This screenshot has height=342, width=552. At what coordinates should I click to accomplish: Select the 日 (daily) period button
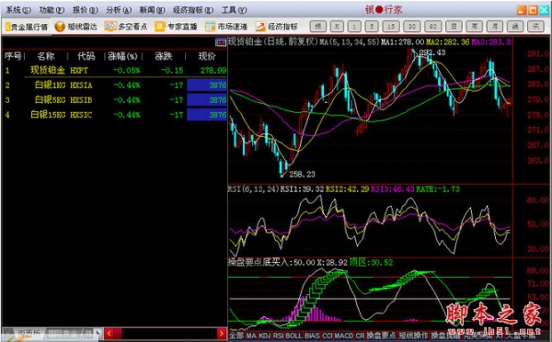(454, 27)
